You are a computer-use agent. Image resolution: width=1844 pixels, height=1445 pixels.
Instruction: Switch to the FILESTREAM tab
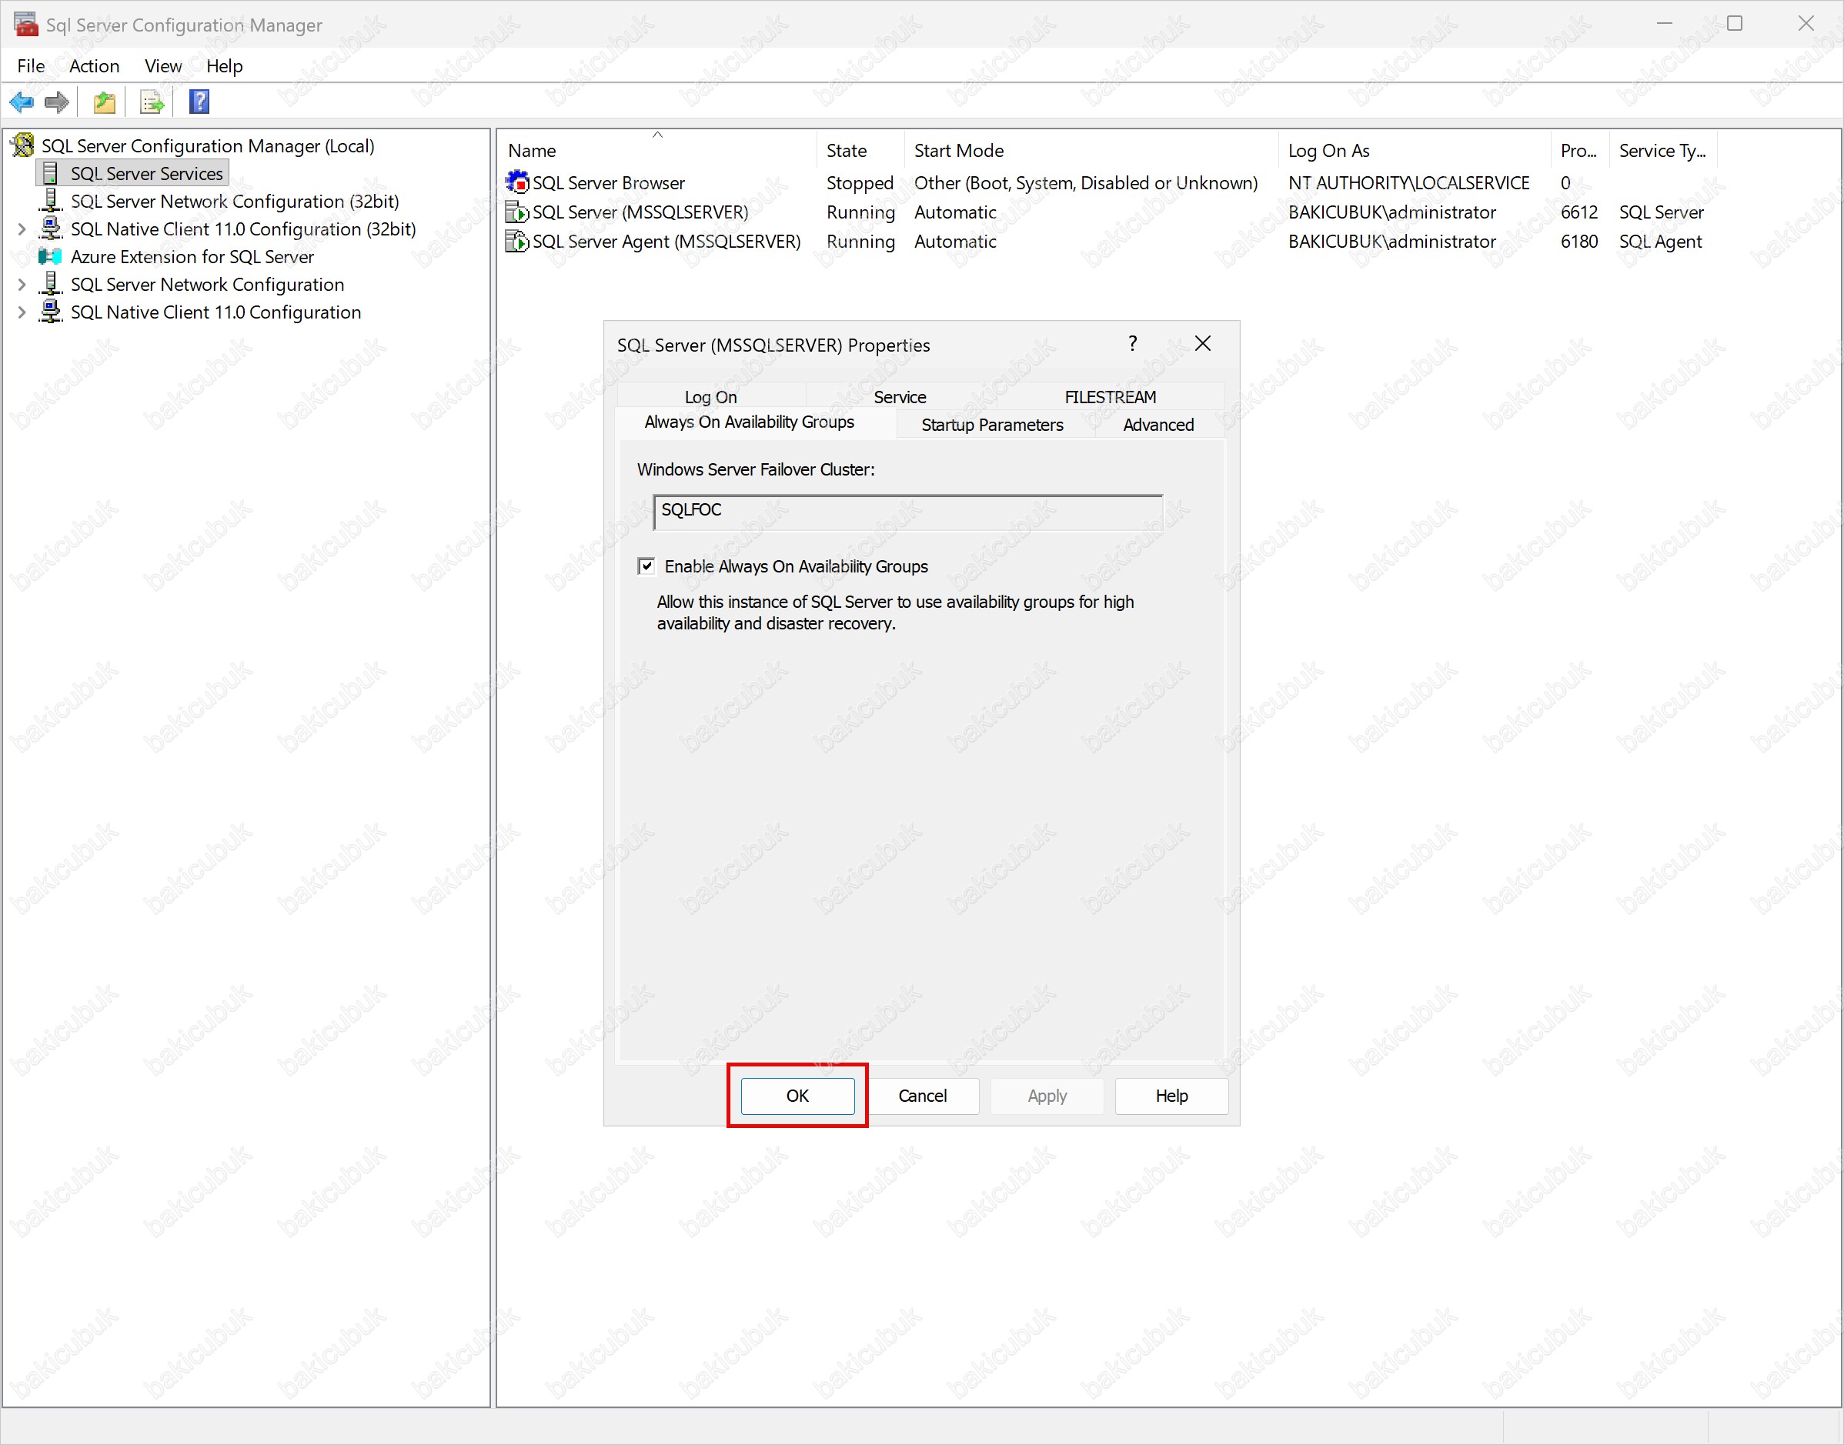[1110, 397]
